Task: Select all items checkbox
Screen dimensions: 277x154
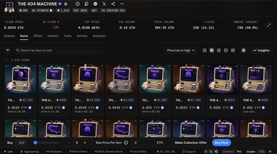Action: coord(6,60)
